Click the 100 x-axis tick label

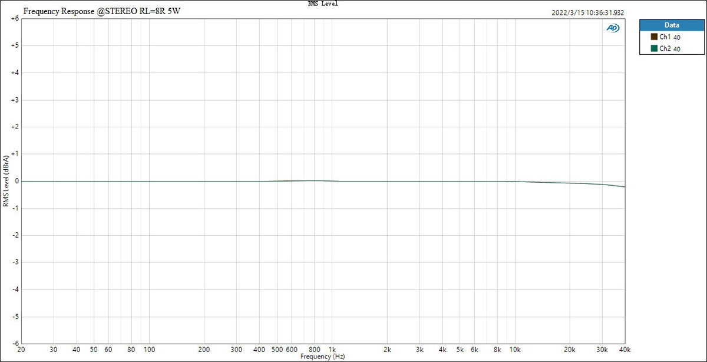point(149,350)
